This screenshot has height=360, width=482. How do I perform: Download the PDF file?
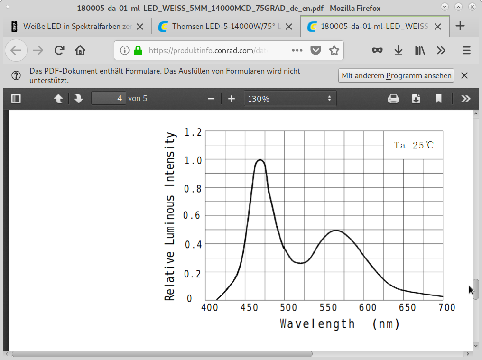tap(416, 99)
